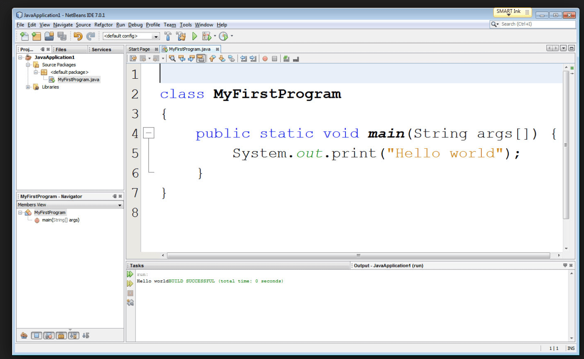Toggle search result highlighting
This screenshot has height=359, width=584.
(x=201, y=58)
